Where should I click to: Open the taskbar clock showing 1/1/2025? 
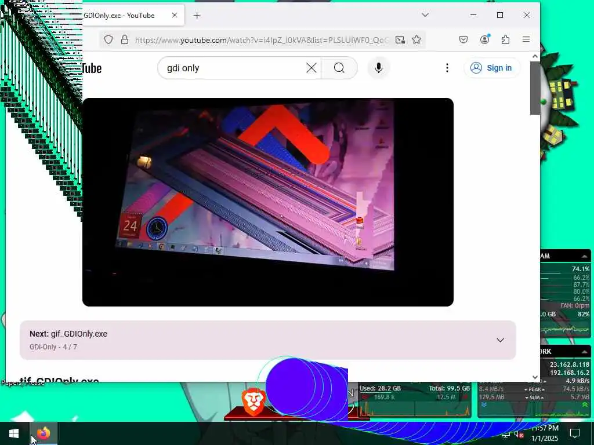545,433
